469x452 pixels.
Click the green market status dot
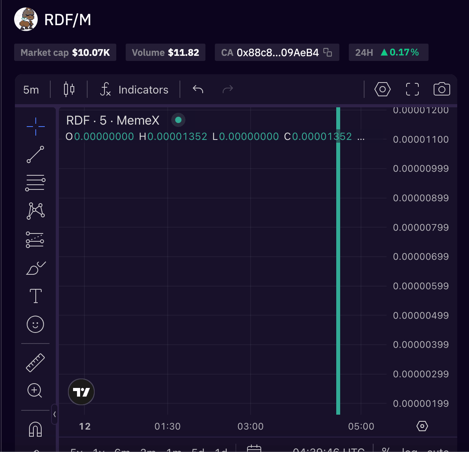178,120
